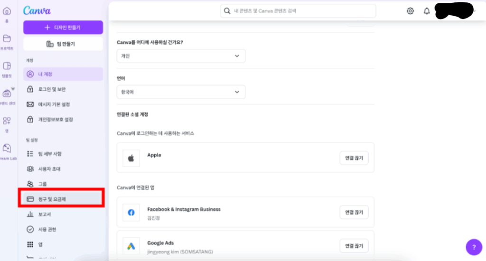The image size is (486, 261).
Task: Click the 로그인 및 보안 lock icon
Action: [x=30, y=89]
